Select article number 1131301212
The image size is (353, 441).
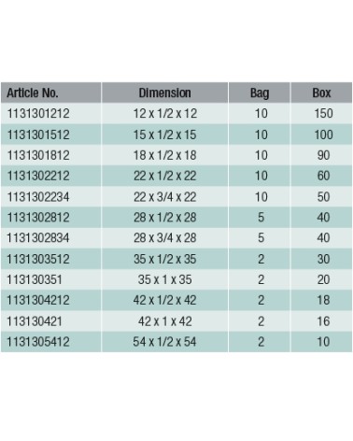tap(38, 113)
